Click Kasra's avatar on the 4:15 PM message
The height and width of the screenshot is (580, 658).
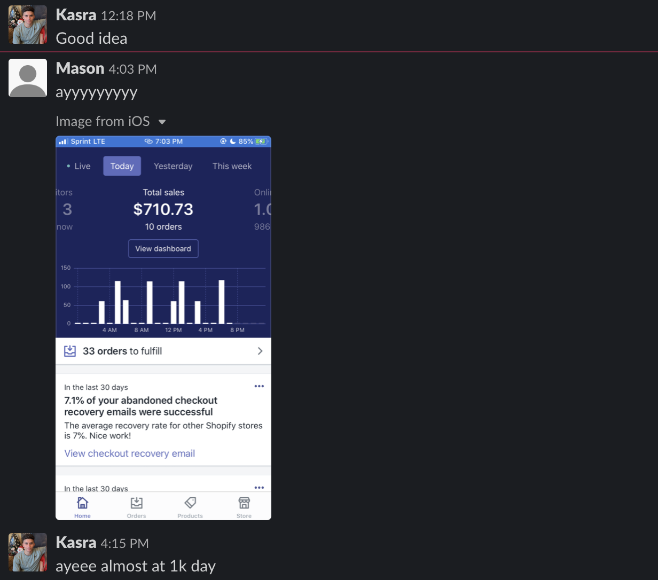(x=28, y=552)
